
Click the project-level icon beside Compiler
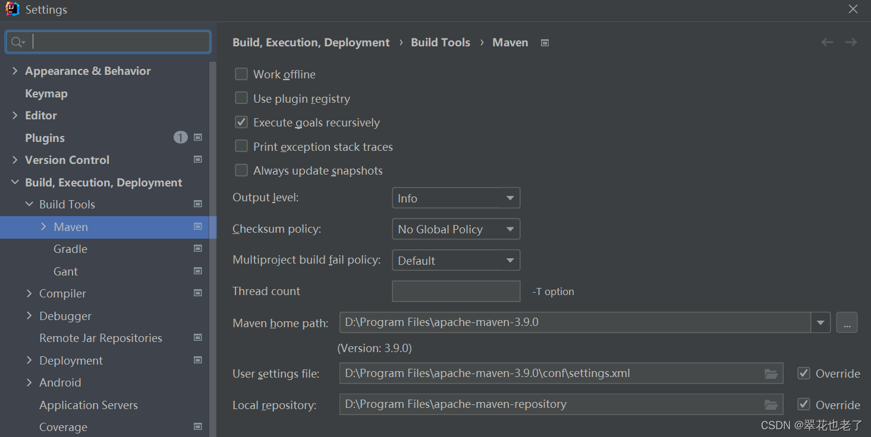198,293
